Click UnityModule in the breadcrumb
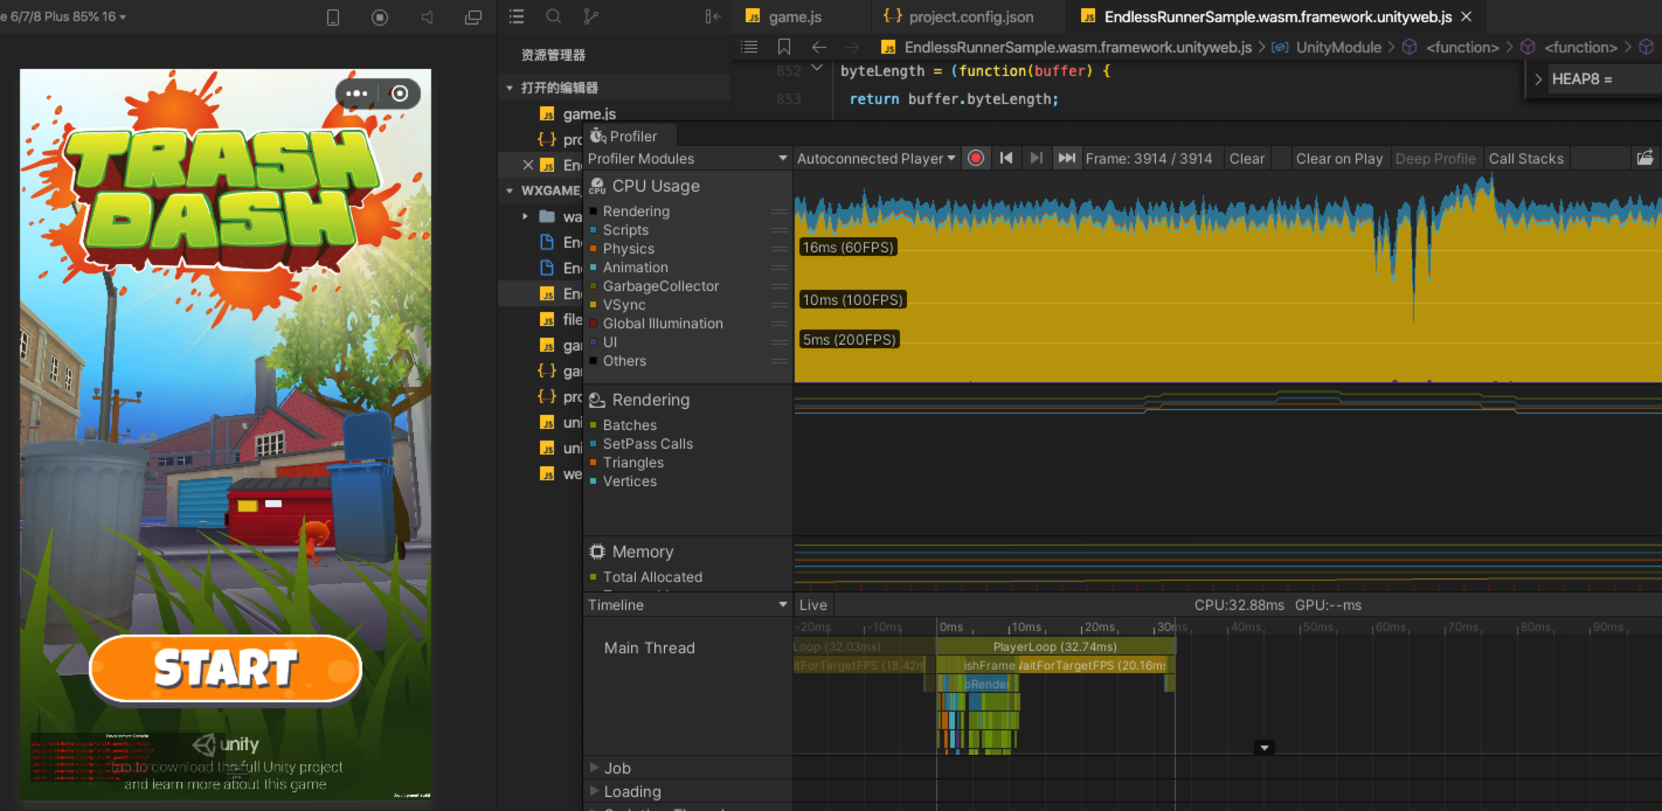 pyautogui.click(x=1338, y=47)
